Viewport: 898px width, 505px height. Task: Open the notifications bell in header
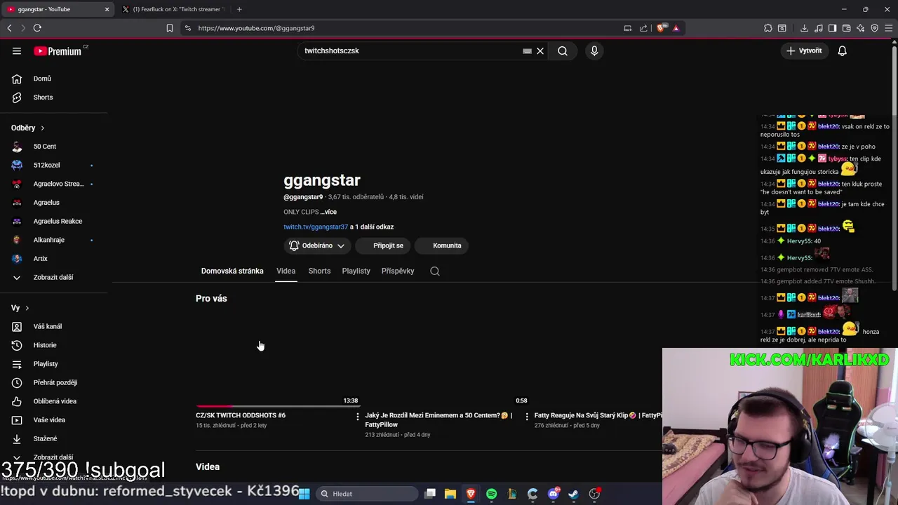843,50
